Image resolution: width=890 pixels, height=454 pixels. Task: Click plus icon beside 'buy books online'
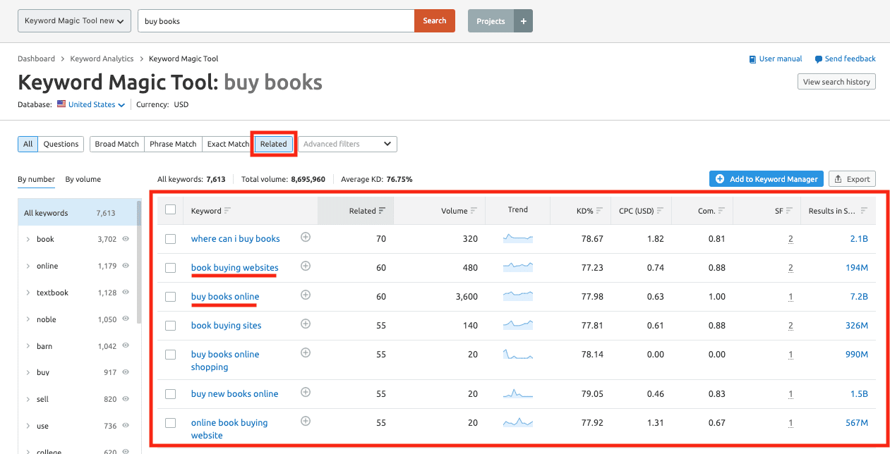tap(306, 295)
